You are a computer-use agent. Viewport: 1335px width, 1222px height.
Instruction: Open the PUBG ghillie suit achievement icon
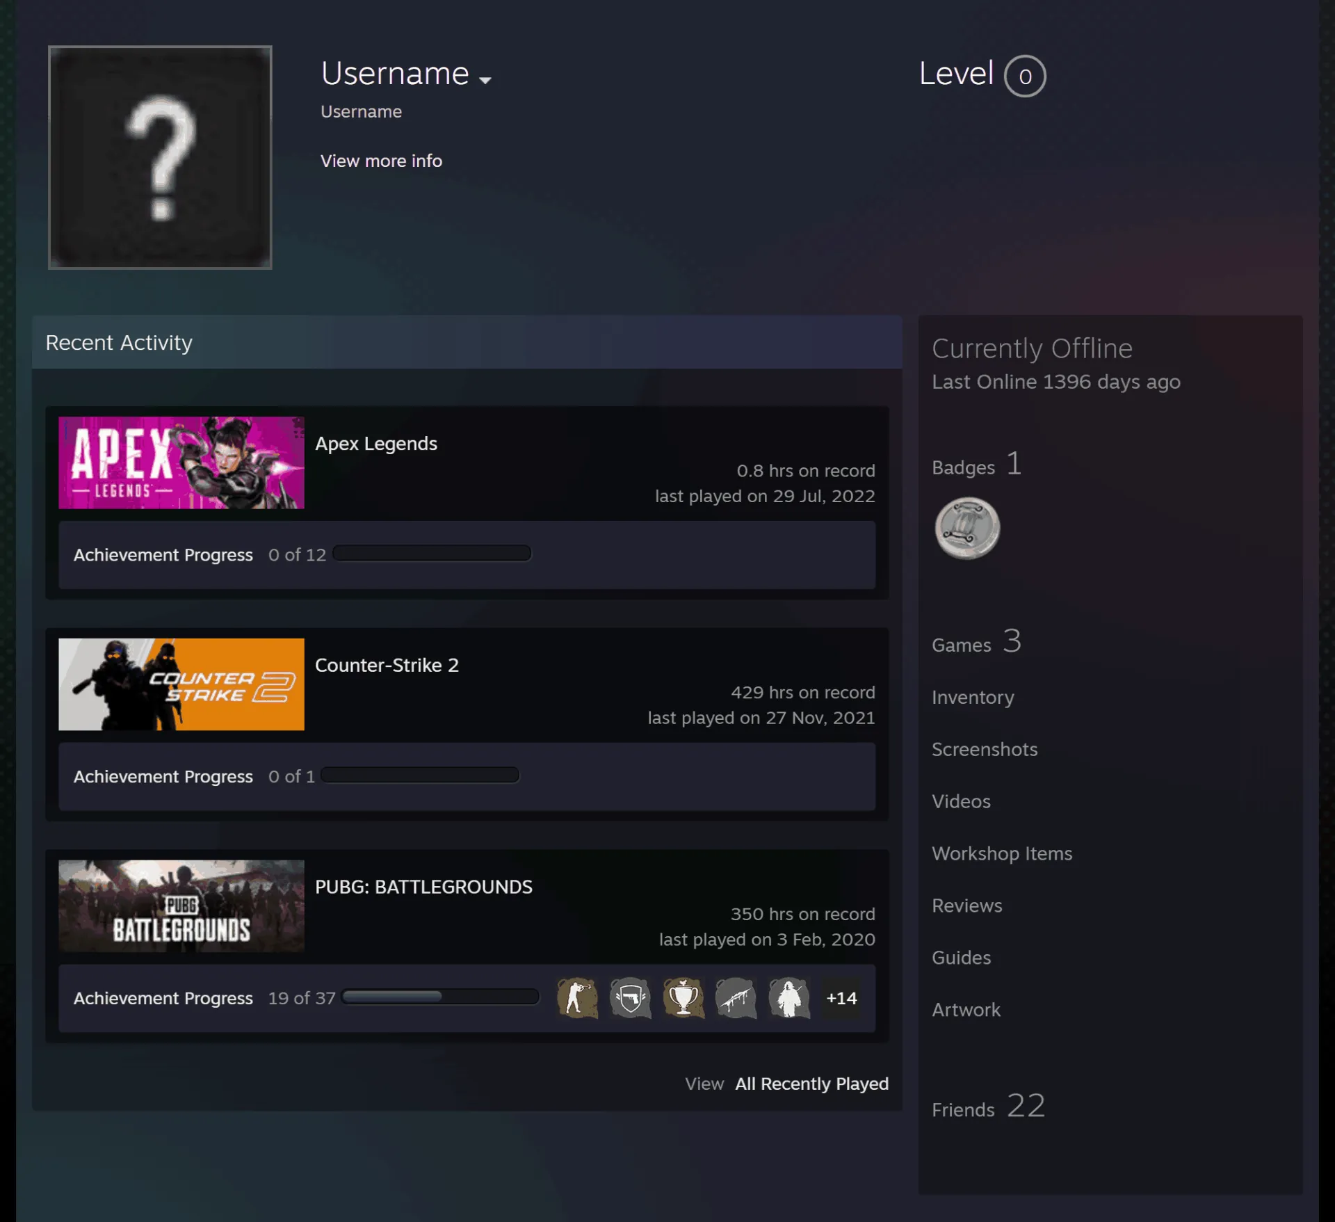tap(789, 998)
